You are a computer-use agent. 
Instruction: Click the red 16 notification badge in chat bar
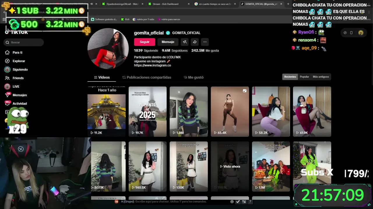[x=117, y=201]
